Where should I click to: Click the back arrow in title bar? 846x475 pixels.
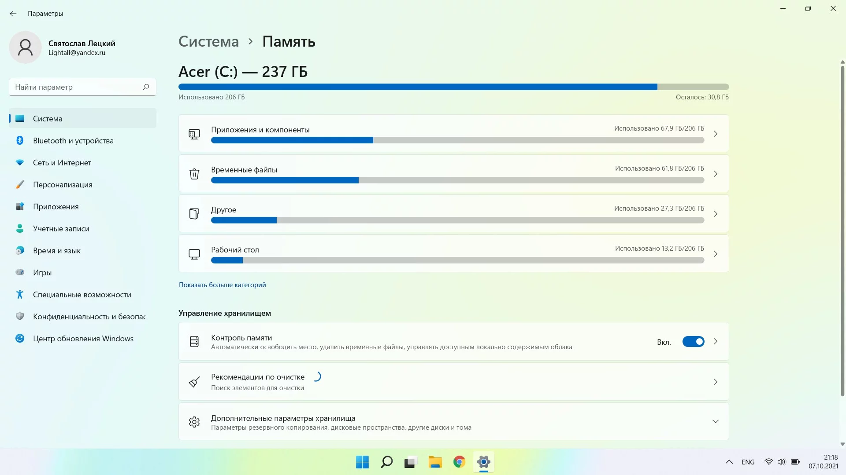(13, 14)
